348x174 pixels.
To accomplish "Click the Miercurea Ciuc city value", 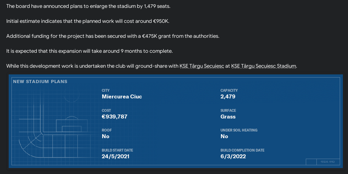I will pos(122,96).
